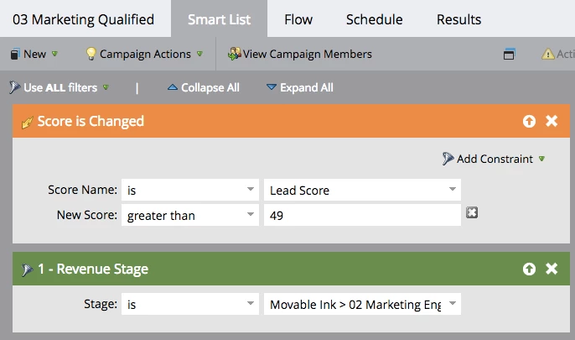Click the New Score value field
The height and width of the screenshot is (340, 575).
pos(361,216)
